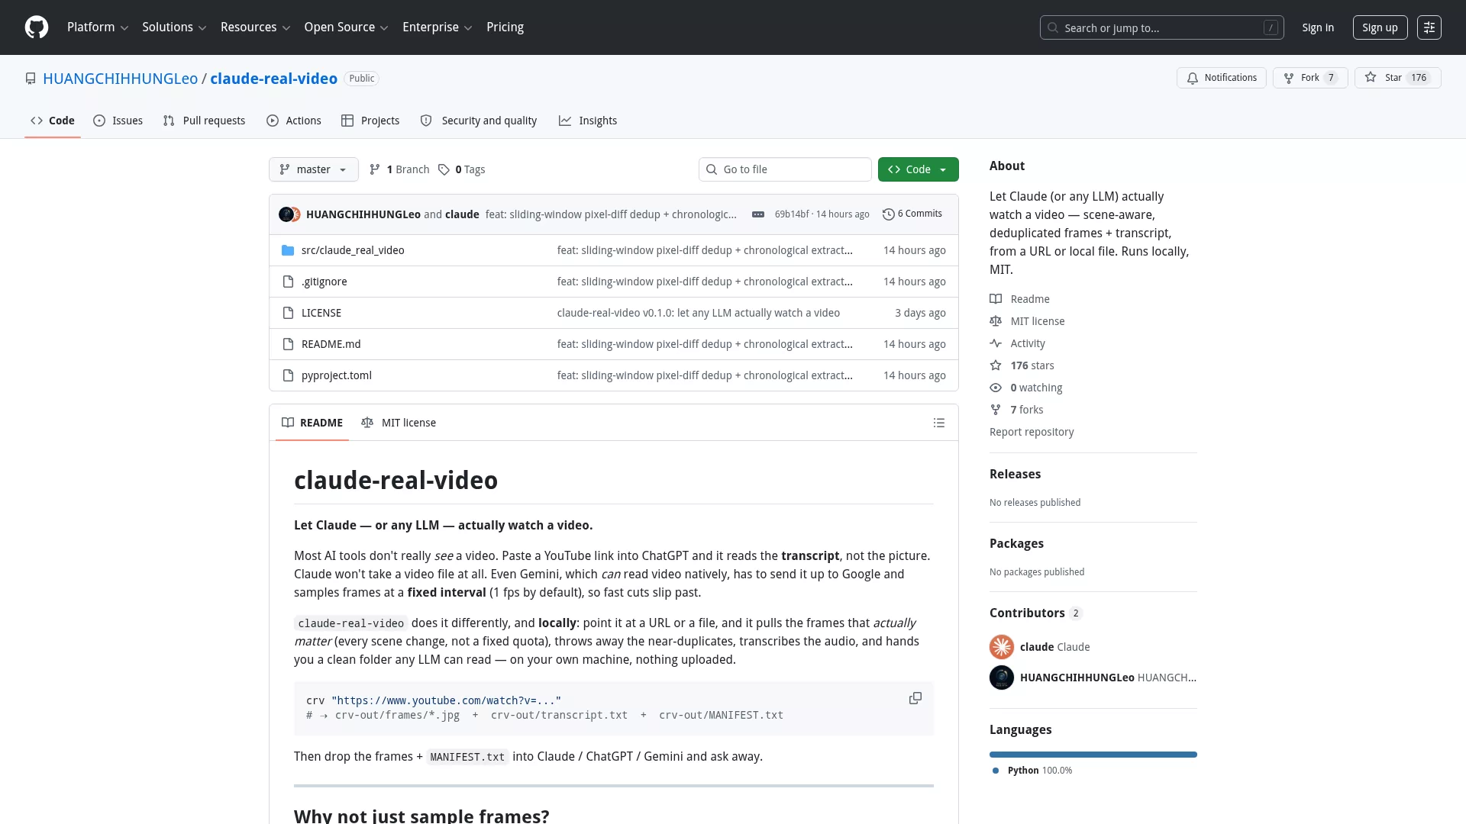
Task: Open the Pricing page
Action: (505, 27)
